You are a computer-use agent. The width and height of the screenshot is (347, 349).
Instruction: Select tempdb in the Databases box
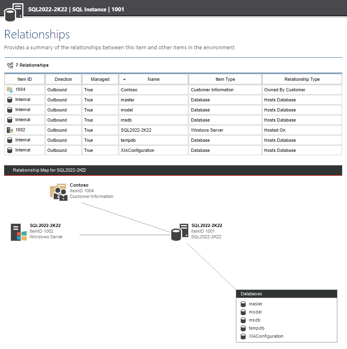pos(257,328)
